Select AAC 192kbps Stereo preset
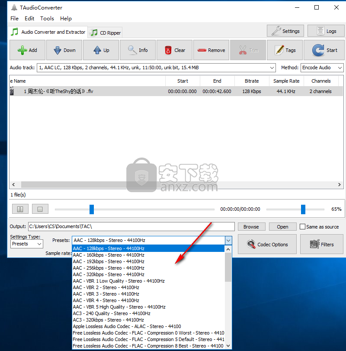Viewport: 346px width, 351px height. pos(148,261)
